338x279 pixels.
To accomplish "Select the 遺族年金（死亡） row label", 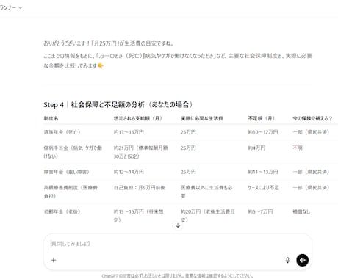I will [x=62, y=132].
